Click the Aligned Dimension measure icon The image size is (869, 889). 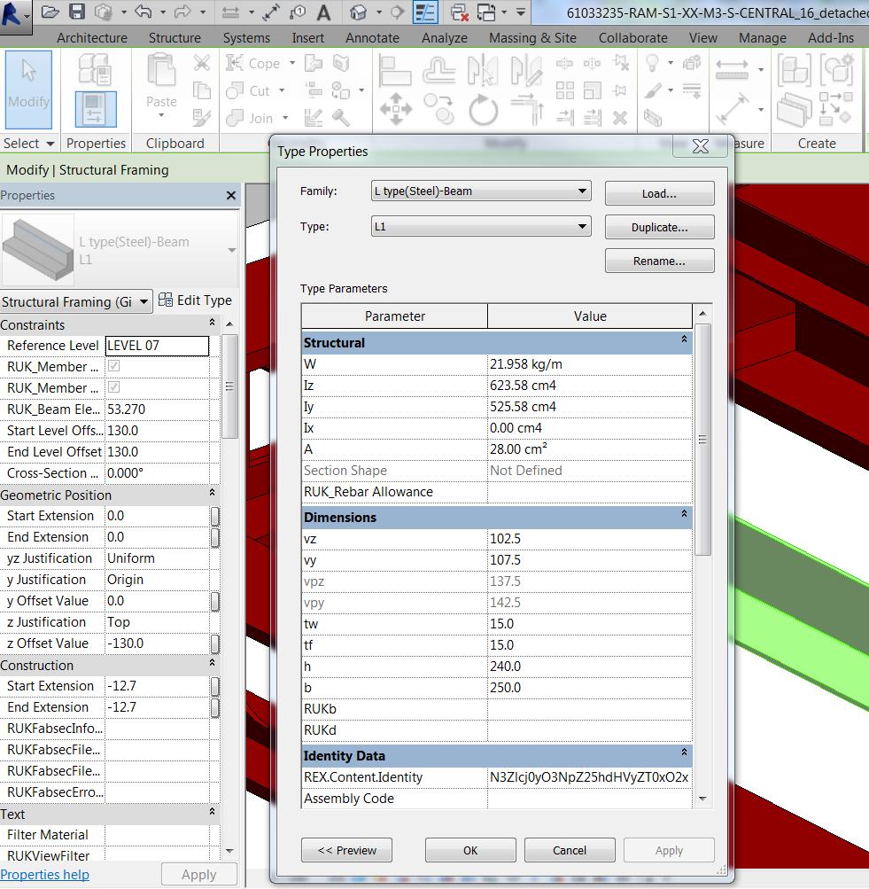click(x=733, y=69)
